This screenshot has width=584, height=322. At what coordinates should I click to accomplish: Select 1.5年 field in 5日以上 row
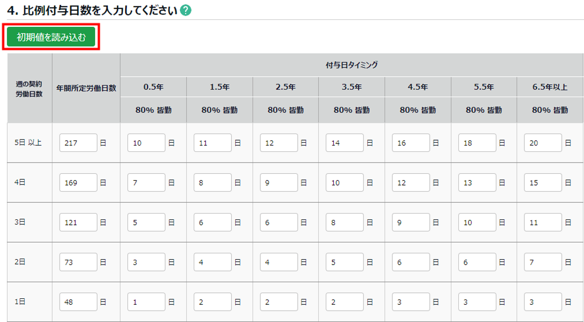coord(213,143)
